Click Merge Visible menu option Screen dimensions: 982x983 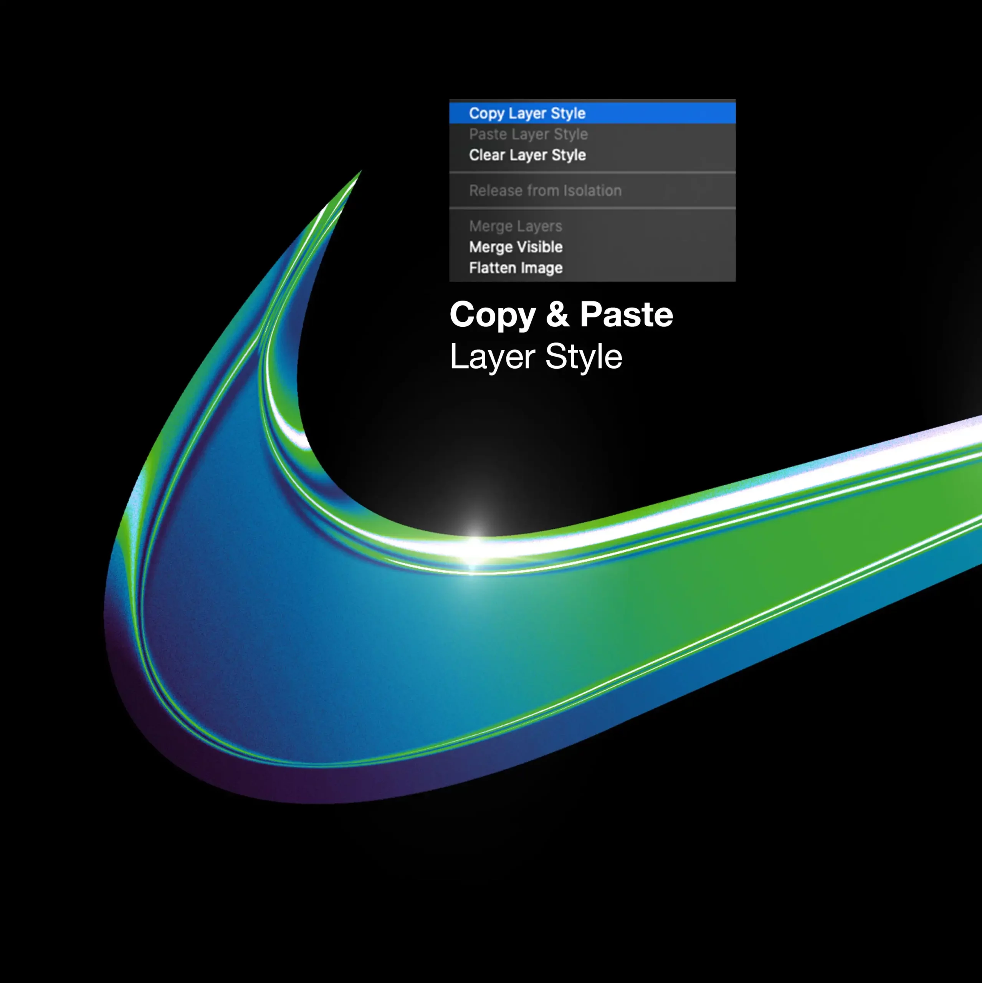click(592, 247)
